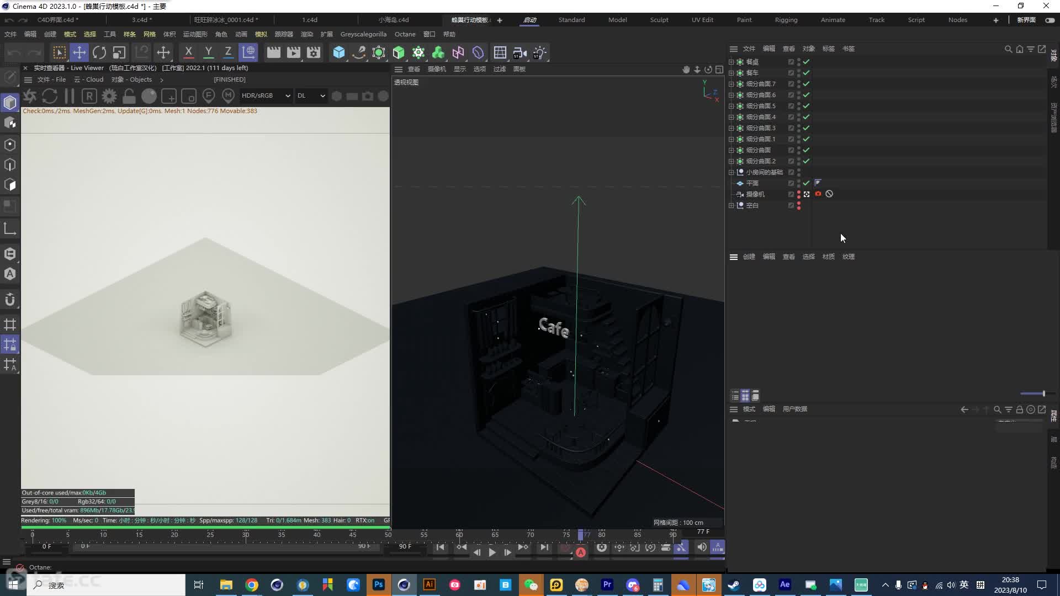
Task: Restart Octane render refresh icon
Action: coord(50,96)
